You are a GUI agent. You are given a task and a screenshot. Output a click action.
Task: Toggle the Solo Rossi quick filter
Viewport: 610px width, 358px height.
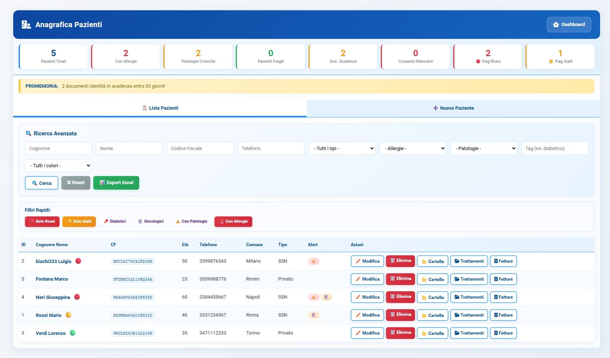42,222
